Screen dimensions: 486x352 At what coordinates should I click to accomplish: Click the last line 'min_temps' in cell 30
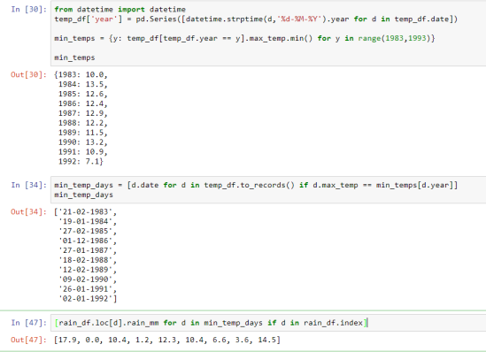point(74,57)
